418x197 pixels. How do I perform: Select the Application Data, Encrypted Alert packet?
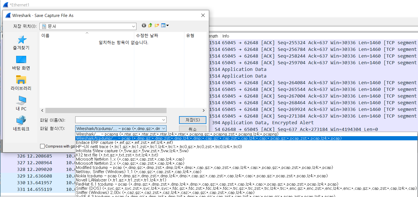(313, 123)
